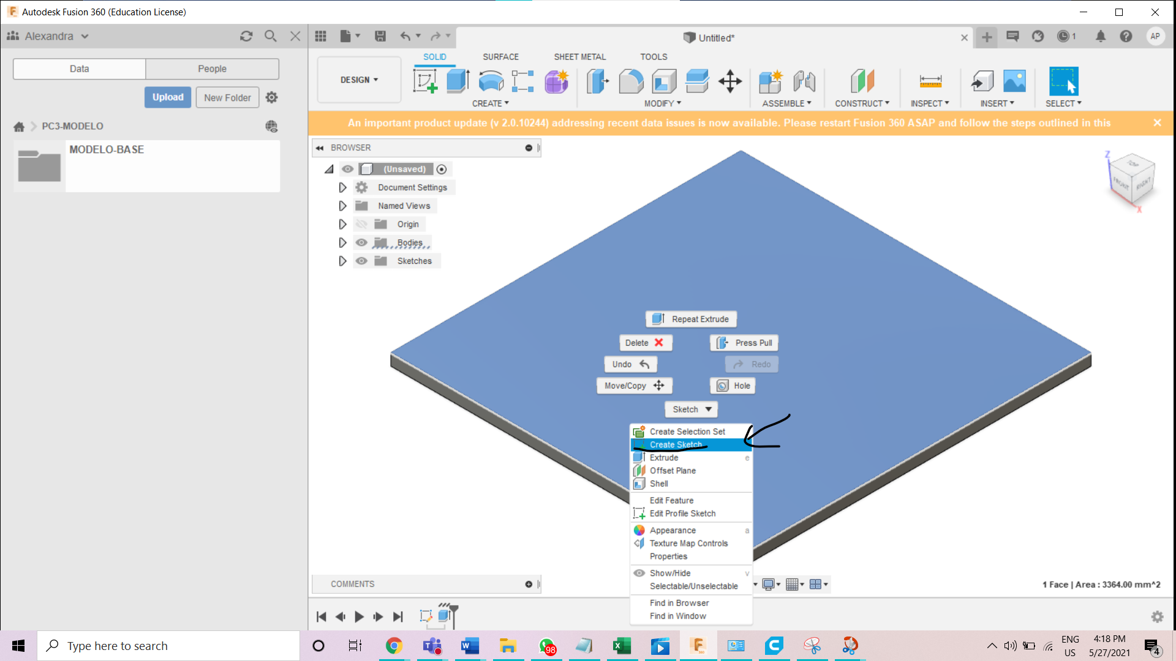Viewport: 1176px width, 661px height.
Task: Open the DESIGN workspace dropdown
Action: [x=359, y=80]
